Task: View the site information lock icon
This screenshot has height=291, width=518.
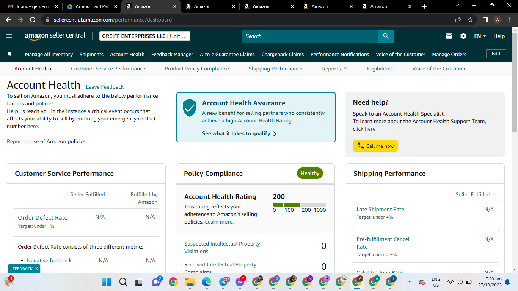Action: [x=47, y=20]
